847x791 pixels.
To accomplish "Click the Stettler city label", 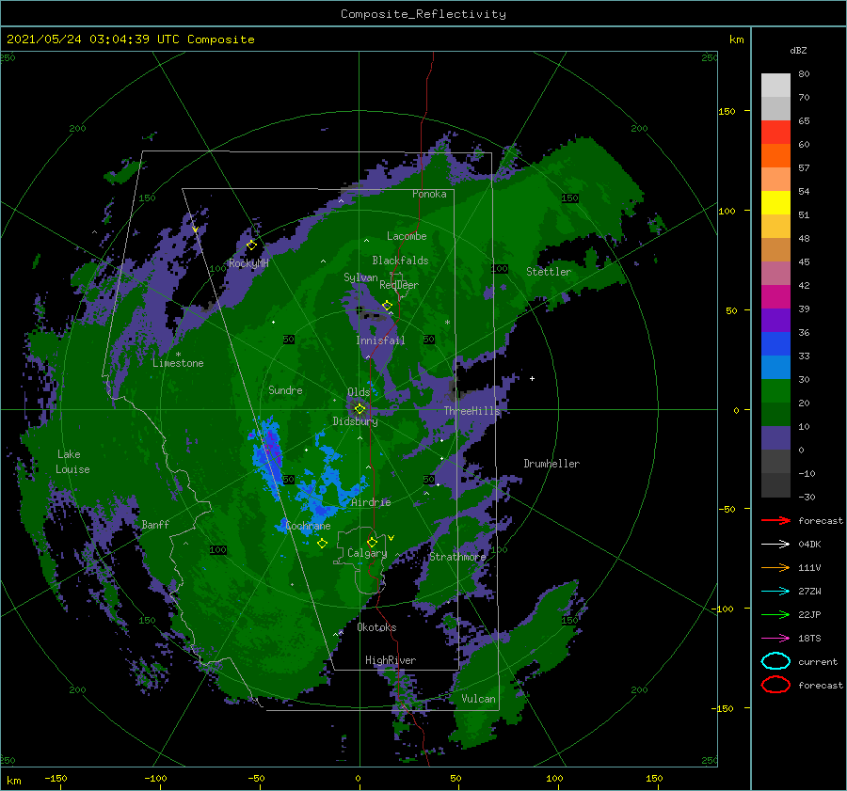I will coord(549,272).
